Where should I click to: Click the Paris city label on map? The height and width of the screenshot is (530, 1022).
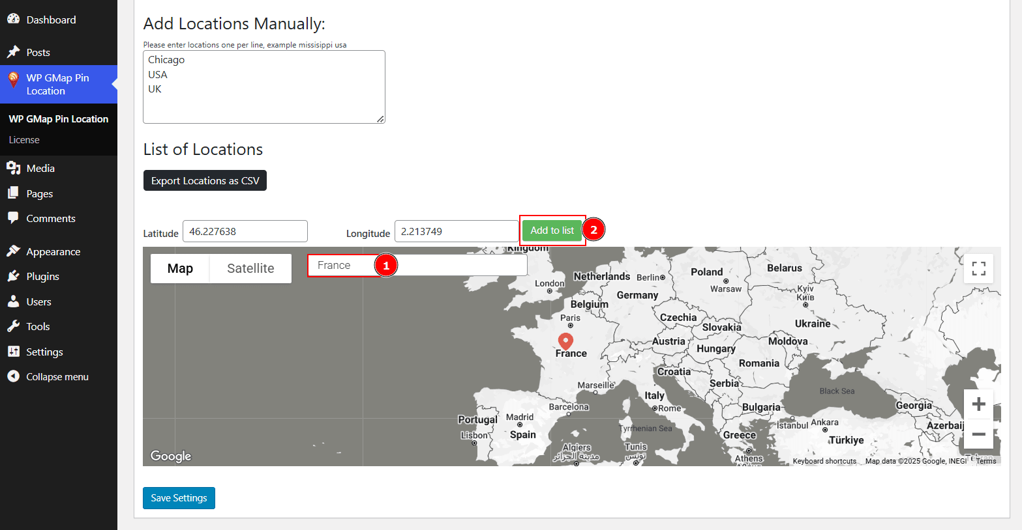tap(570, 318)
